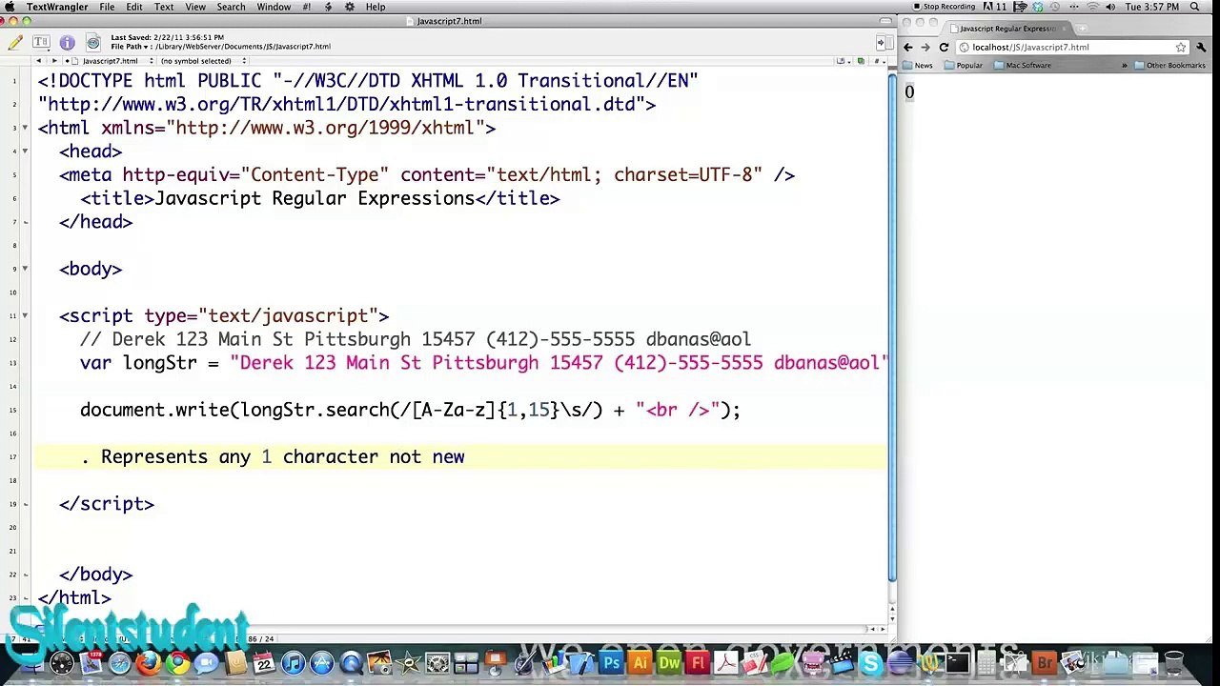Click the Wi-Fi status icon
1220x686 pixels.
pos(1092,7)
